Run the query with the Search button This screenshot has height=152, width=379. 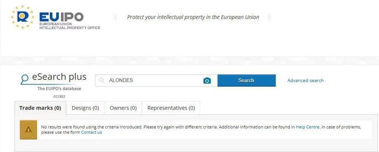point(246,81)
